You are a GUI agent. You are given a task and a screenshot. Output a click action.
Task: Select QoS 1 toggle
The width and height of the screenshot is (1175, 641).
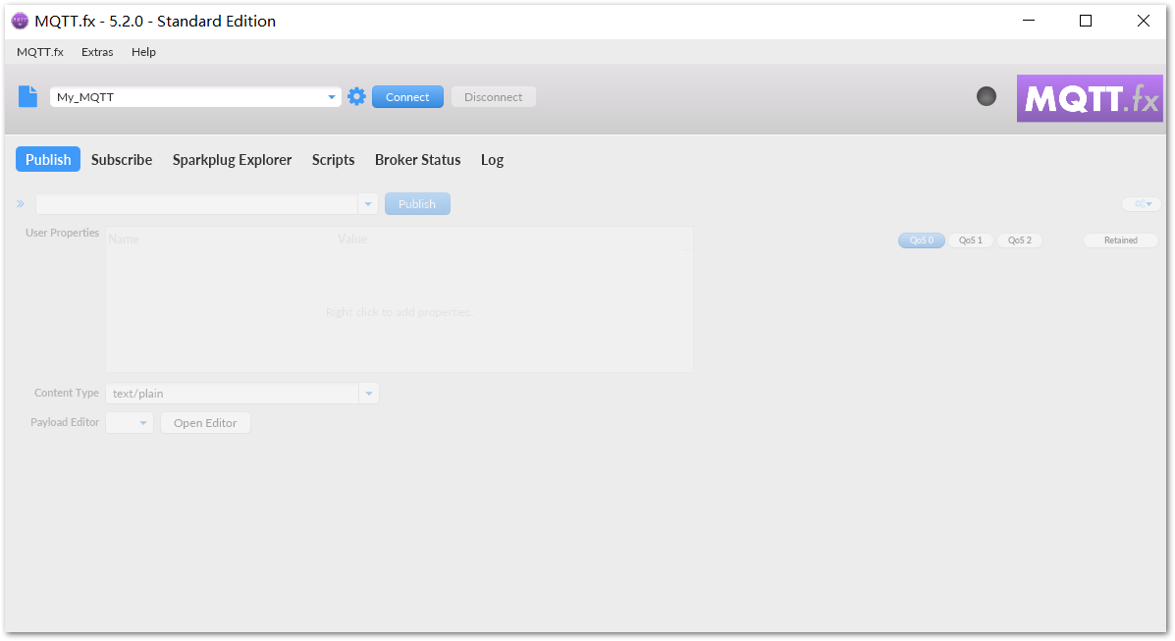971,240
